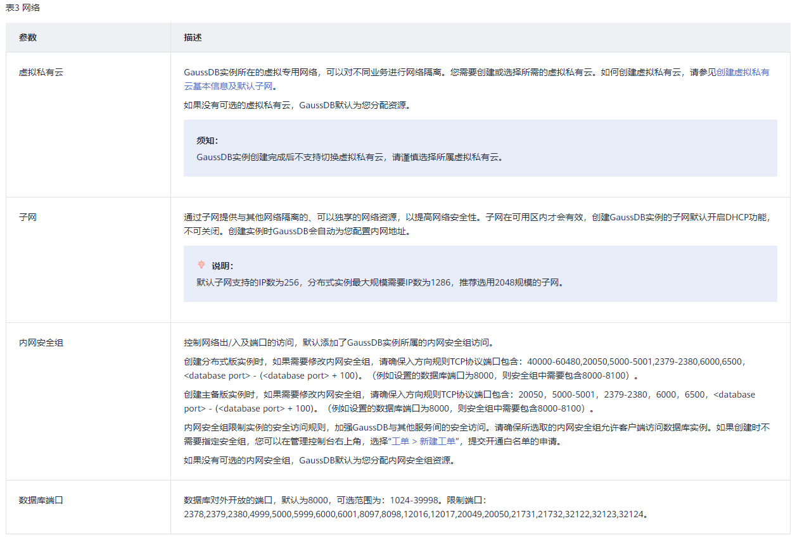Click the paragraph starting 内网安全组限制实例的安全访问规则
This screenshot has width=802, height=540.
(x=478, y=434)
